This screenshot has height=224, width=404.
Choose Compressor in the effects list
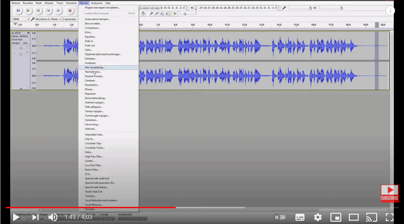[x=108, y=28]
